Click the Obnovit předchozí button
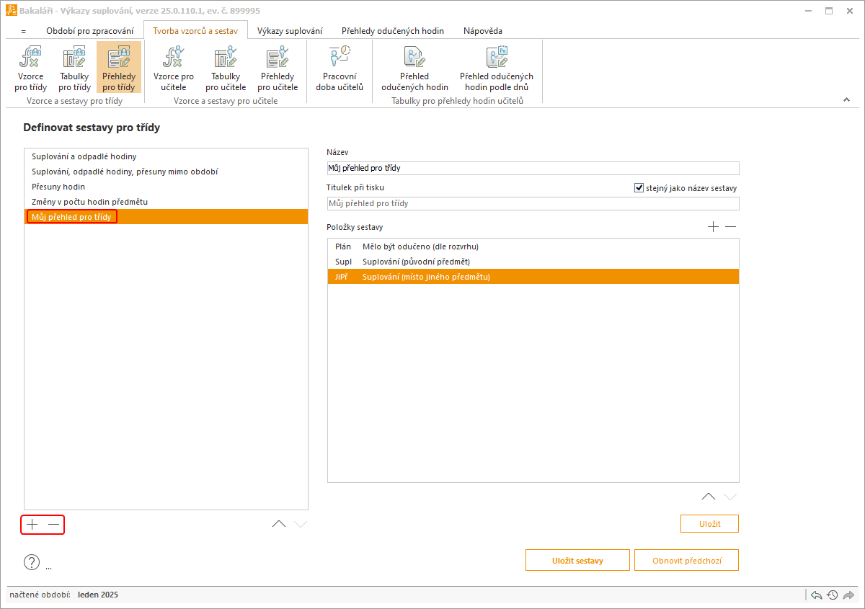 point(686,560)
